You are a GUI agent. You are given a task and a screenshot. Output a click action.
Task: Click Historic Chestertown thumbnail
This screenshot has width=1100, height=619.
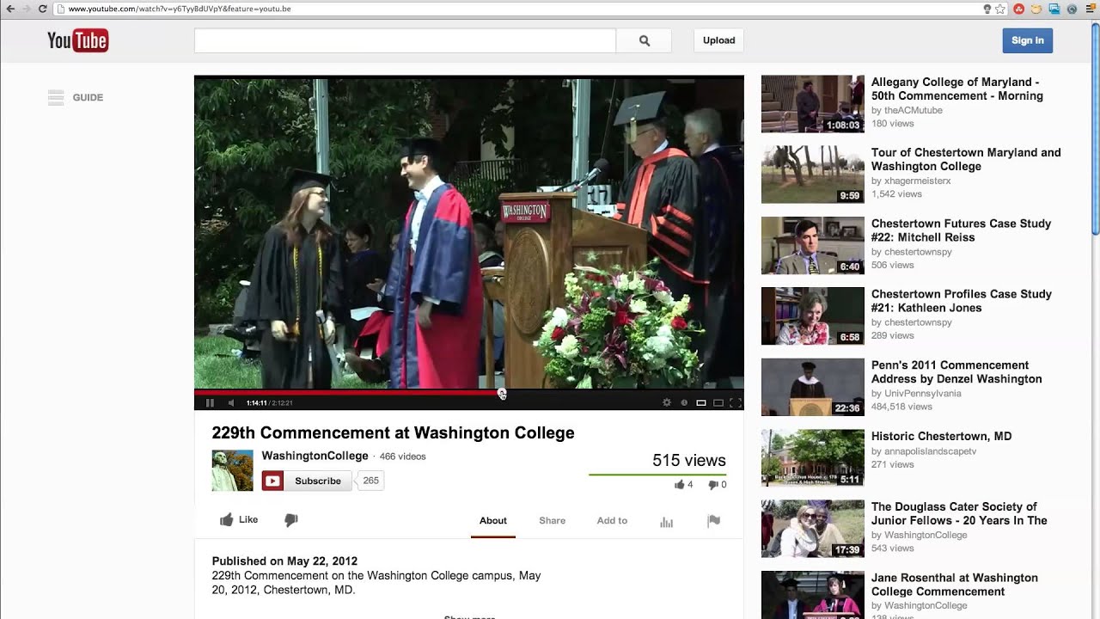click(812, 458)
